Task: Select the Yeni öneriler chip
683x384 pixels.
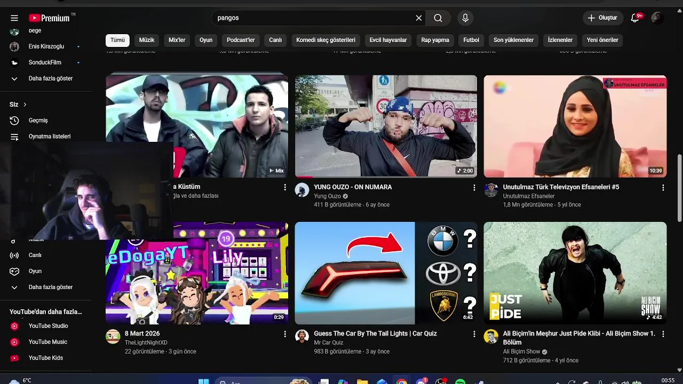Action: click(x=602, y=40)
